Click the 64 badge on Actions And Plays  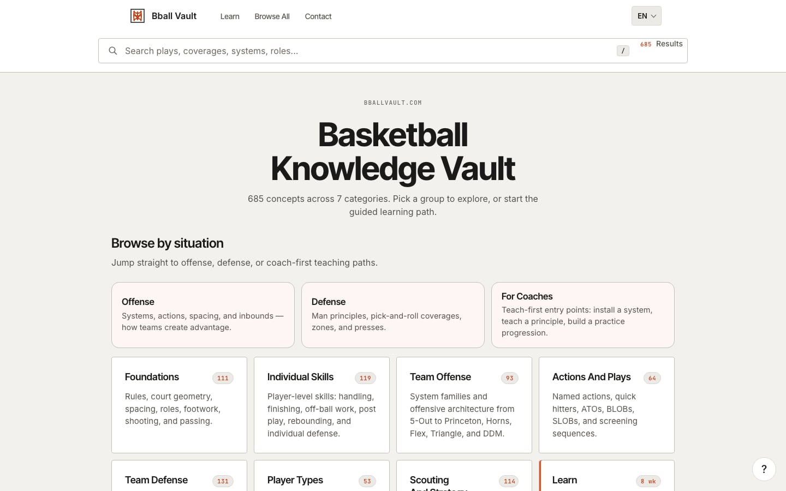pyautogui.click(x=652, y=378)
